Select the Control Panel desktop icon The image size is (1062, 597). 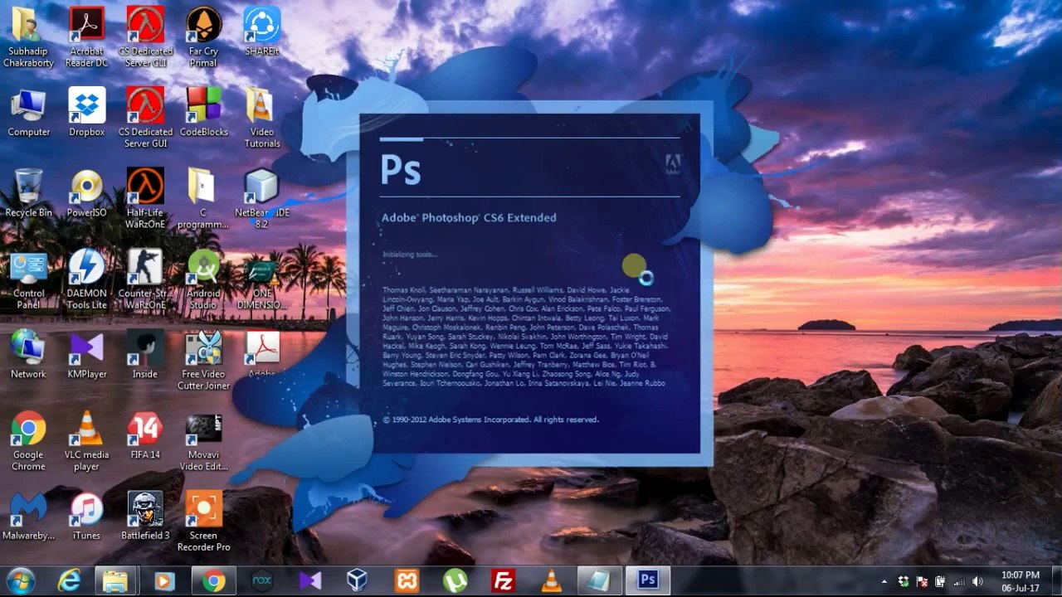(29, 279)
